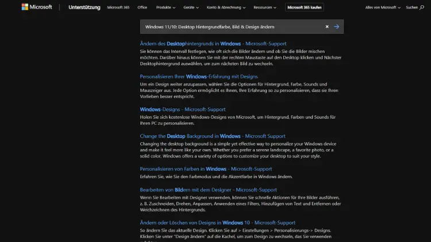The image size is (431, 242).
Task: Expand the Ressourcen dropdown
Action: (265, 7)
